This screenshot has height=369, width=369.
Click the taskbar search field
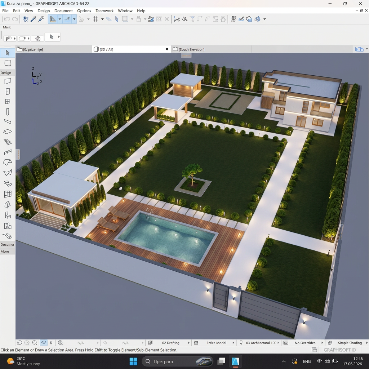[x=178, y=361]
